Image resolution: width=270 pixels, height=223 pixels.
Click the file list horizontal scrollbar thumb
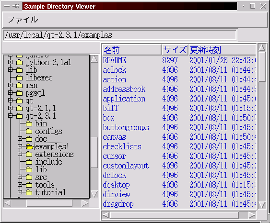click(174, 215)
